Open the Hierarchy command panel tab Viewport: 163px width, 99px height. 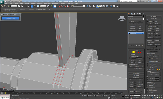click(135, 14)
